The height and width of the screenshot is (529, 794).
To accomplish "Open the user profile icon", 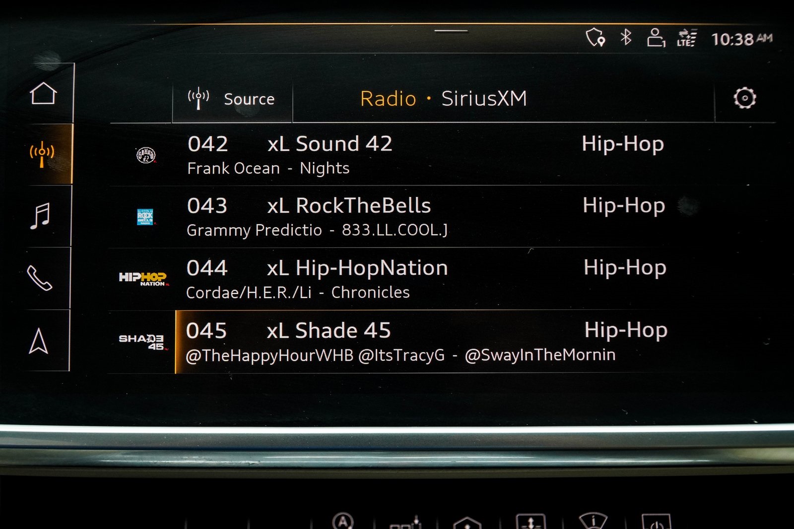I will point(656,37).
